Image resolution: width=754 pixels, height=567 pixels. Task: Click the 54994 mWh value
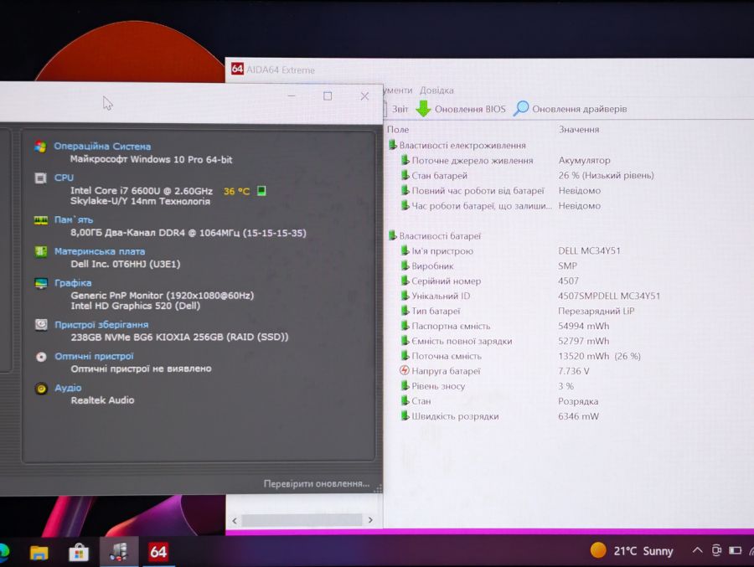tap(583, 326)
